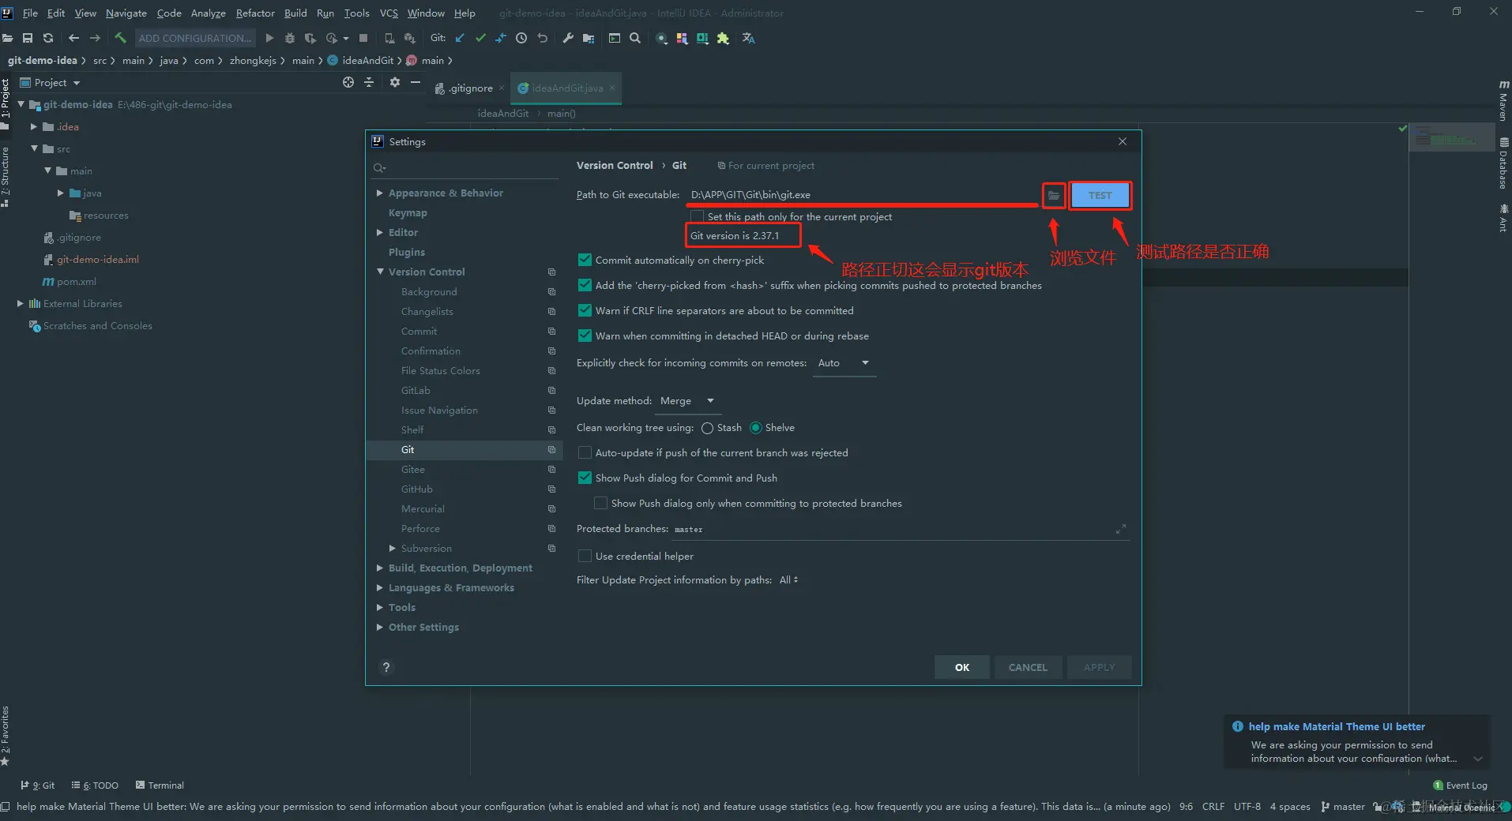Uncheck 'Commit automatically on cherry-pick'
Image resolution: width=1512 pixels, height=821 pixels.
point(585,260)
